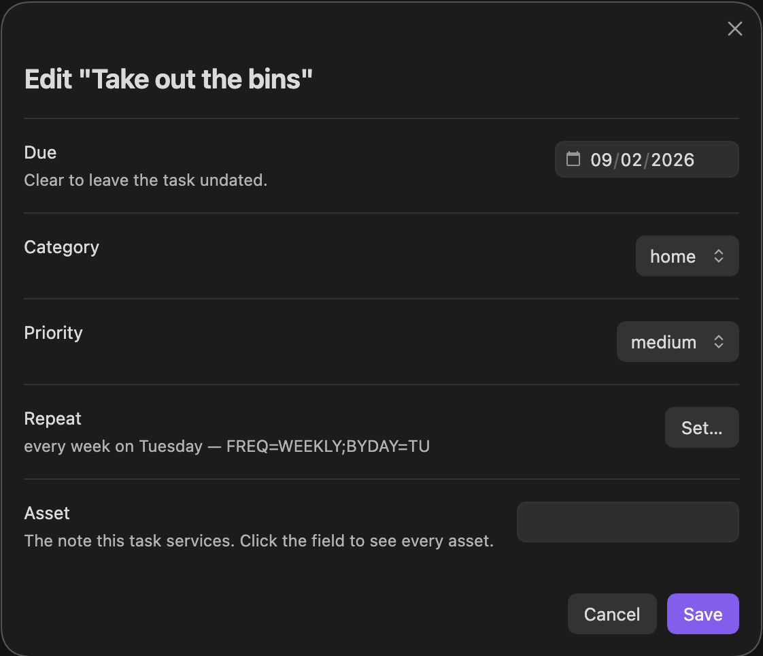Click the Due date field showing 09/02/2026

(647, 159)
